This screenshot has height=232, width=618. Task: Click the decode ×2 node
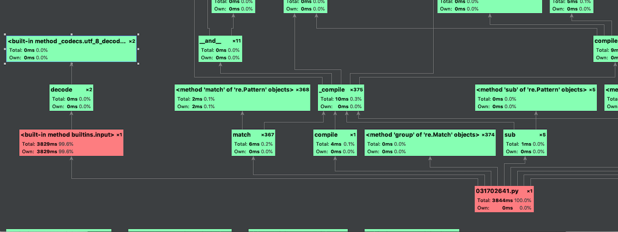[x=71, y=97]
